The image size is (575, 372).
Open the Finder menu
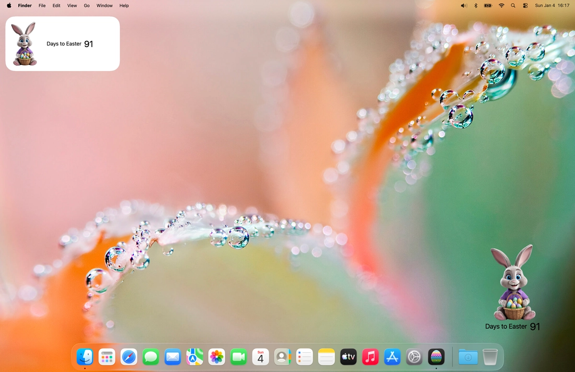coord(25,5)
